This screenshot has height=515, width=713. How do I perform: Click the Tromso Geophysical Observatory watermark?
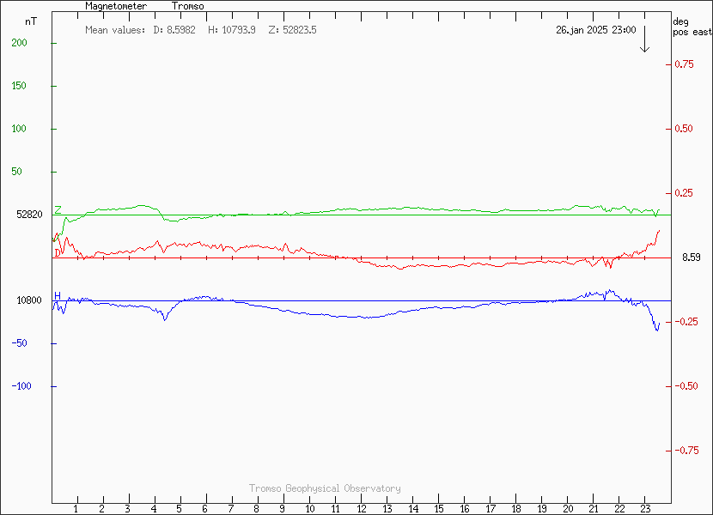[325, 488]
